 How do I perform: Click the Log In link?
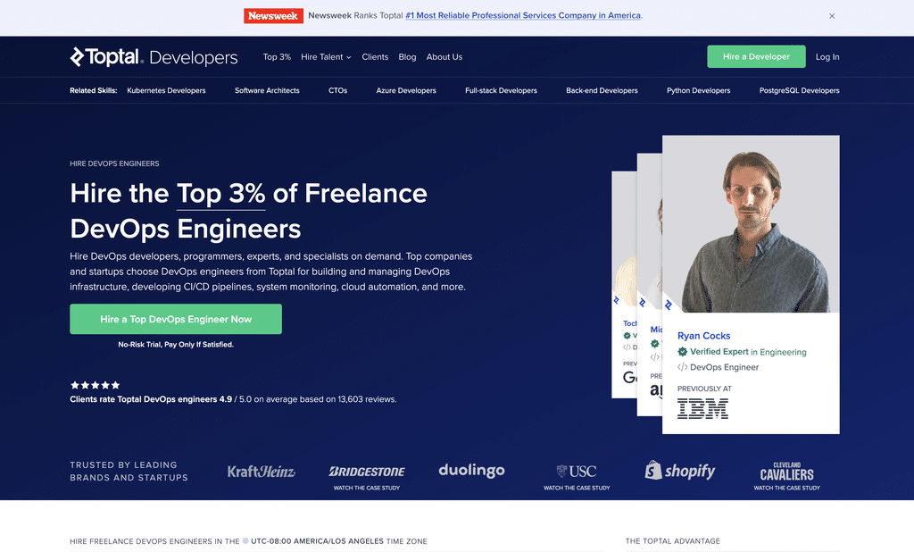[827, 57]
